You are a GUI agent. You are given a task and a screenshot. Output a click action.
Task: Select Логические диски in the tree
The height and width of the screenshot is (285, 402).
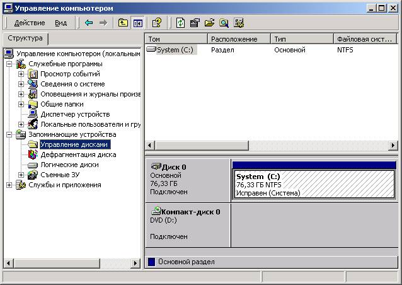[69, 165]
